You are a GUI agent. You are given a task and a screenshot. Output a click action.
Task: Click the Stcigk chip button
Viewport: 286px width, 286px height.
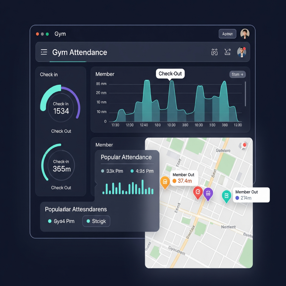[x=96, y=221]
